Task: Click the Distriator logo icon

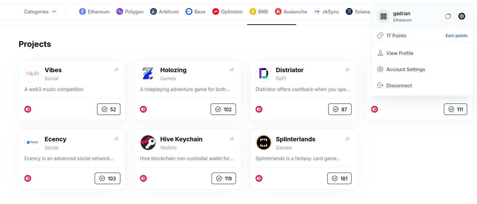Action: pos(264,74)
